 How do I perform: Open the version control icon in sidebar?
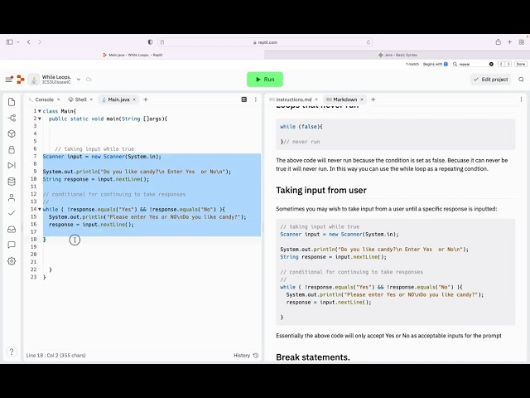pyautogui.click(x=12, y=118)
